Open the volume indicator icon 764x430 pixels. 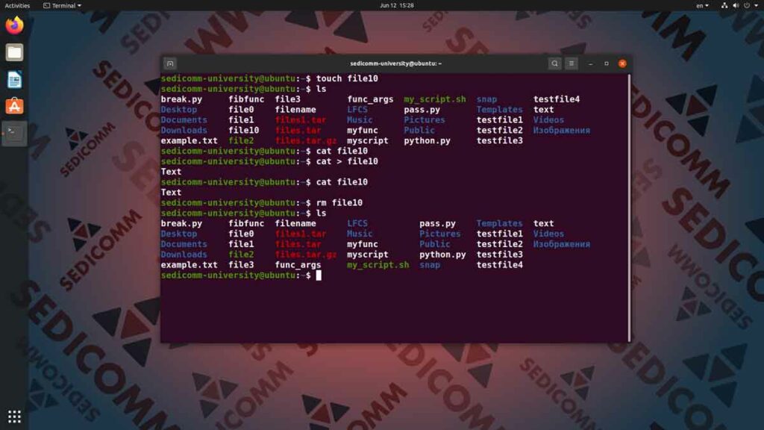coord(736,5)
